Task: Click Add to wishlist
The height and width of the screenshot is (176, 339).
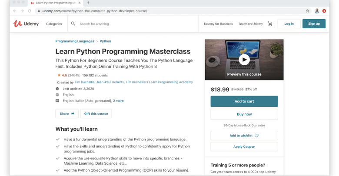Action: click(244, 136)
